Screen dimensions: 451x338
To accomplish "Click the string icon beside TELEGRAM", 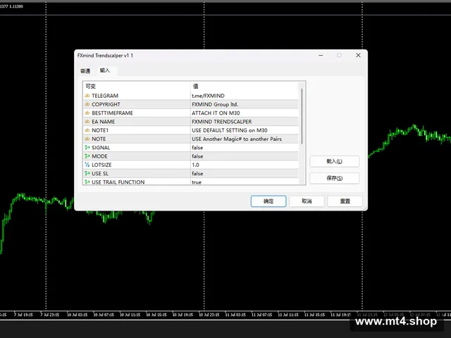I will point(87,96).
